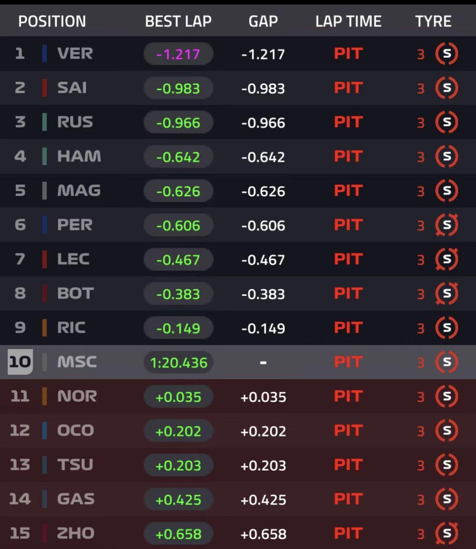Click the soft tyre icon for SAI
476x549 pixels.
pyautogui.click(x=446, y=88)
